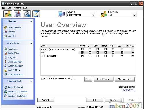Click the hourglass toolbar icon
The width and height of the screenshot is (144, 110).
point(36,14)
